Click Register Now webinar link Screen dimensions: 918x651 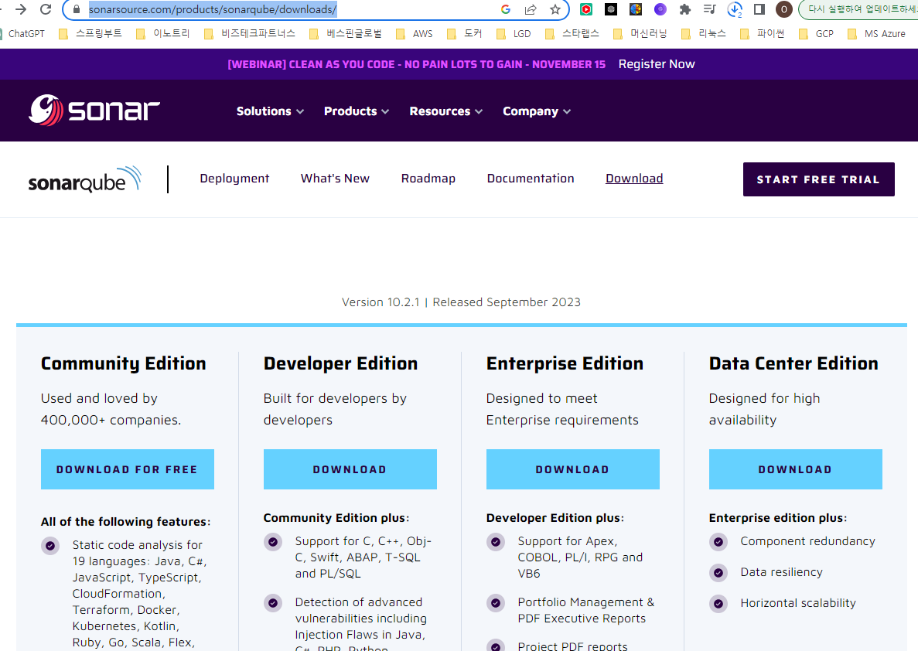click(657, 64)
